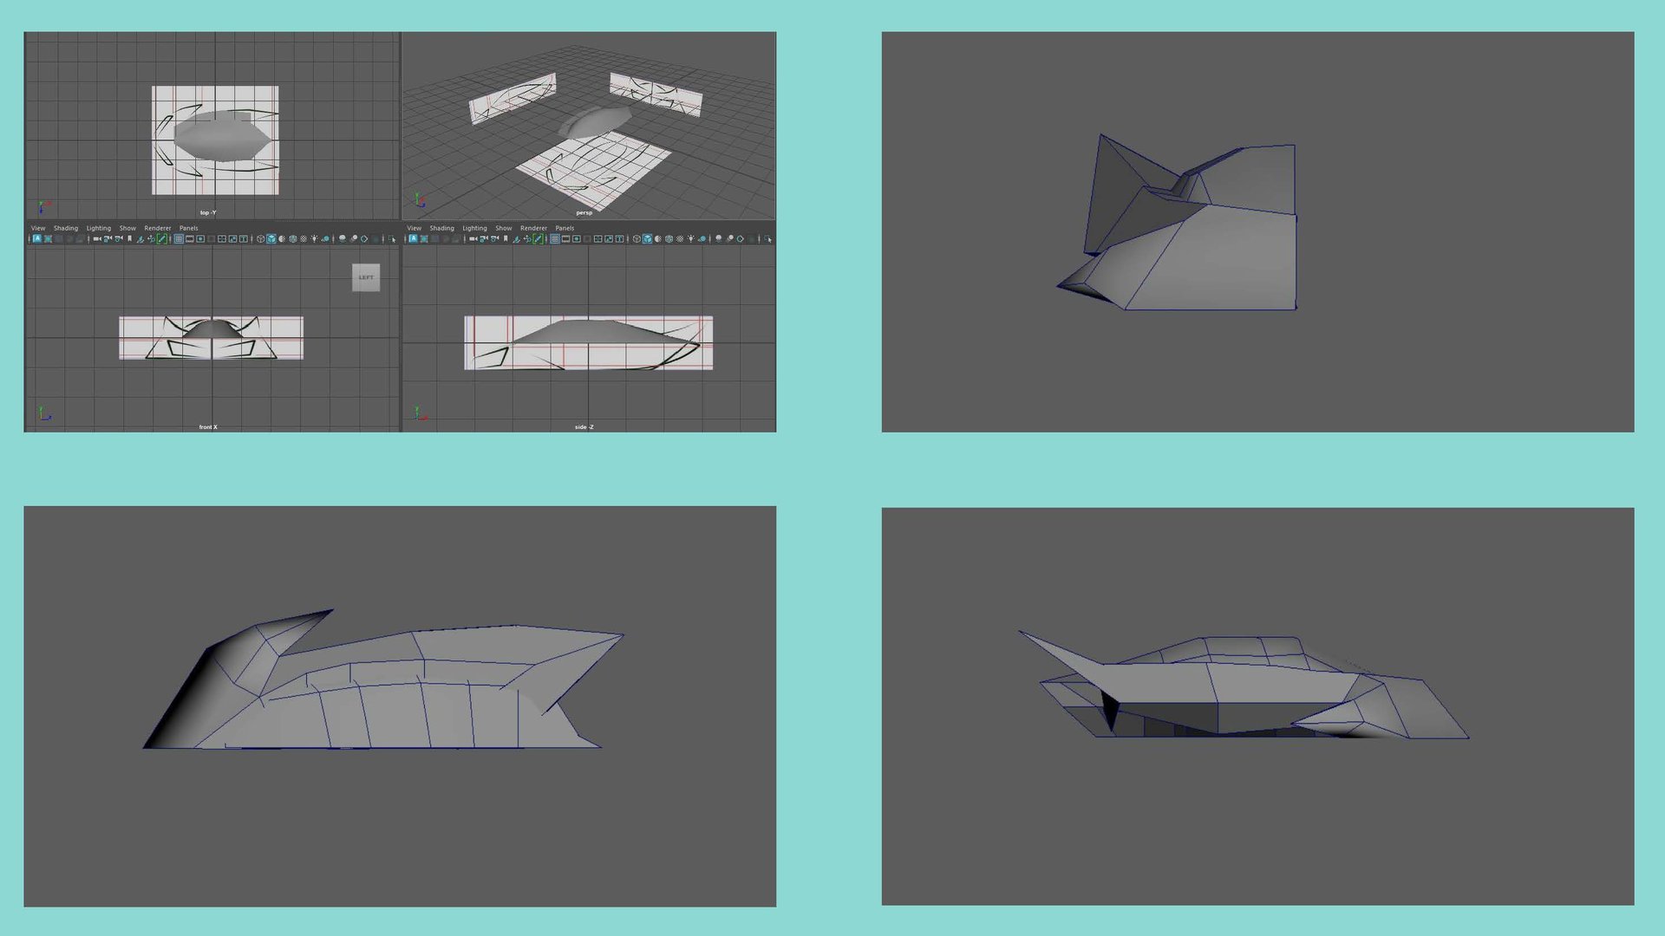Viewport: 1665px width, 936px height.
Task: Click the LEFT view cube in front viewport
Action: pyautogui.click(x=366, y=277)
